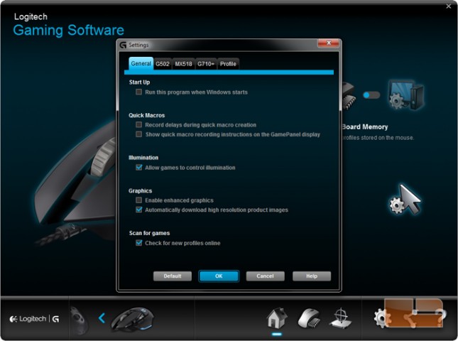The image size is (458, 341).
Task: Open Help from the Settings dialog
Action: 312,276
